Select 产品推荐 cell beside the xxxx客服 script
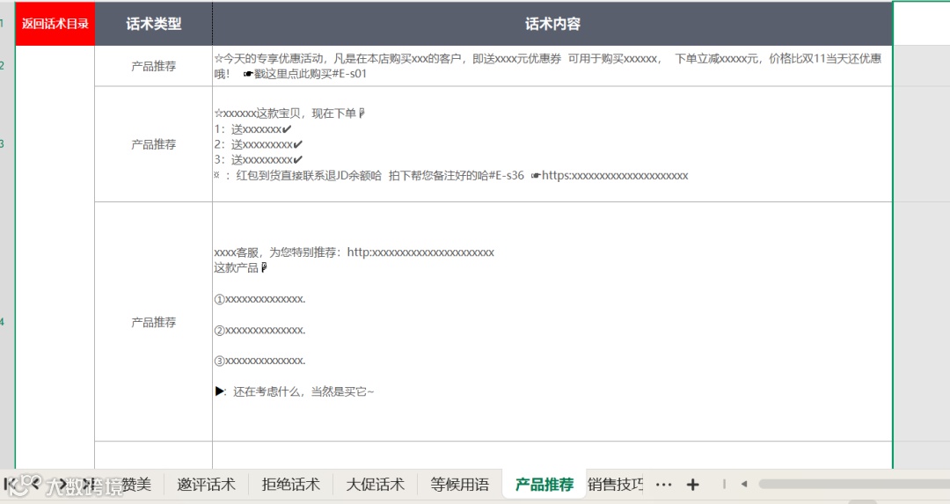Screen dimensions: 950x504 tap(154, 322)
